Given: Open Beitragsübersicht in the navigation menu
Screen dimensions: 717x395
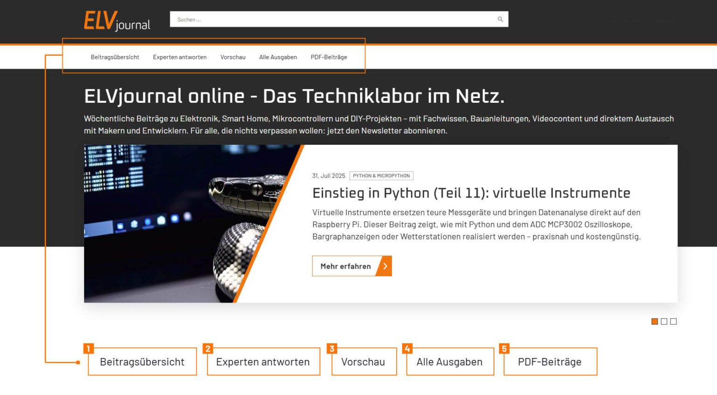Looking at the screenshot, I should 115,57.
